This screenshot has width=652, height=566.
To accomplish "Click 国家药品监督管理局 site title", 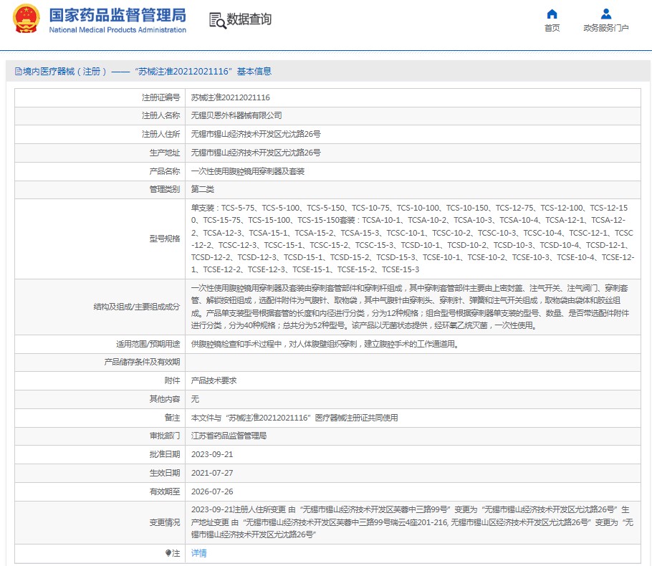I will [118, 15].
